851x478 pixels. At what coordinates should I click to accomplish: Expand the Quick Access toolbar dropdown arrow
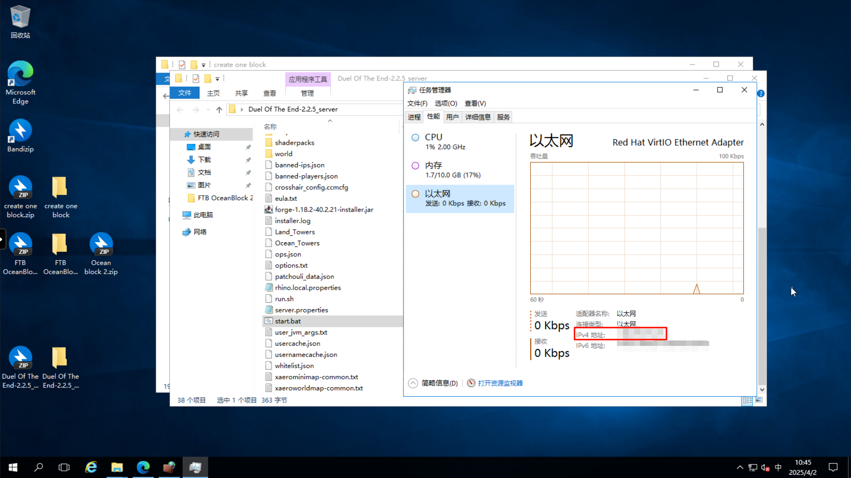(x=217, y=79)
